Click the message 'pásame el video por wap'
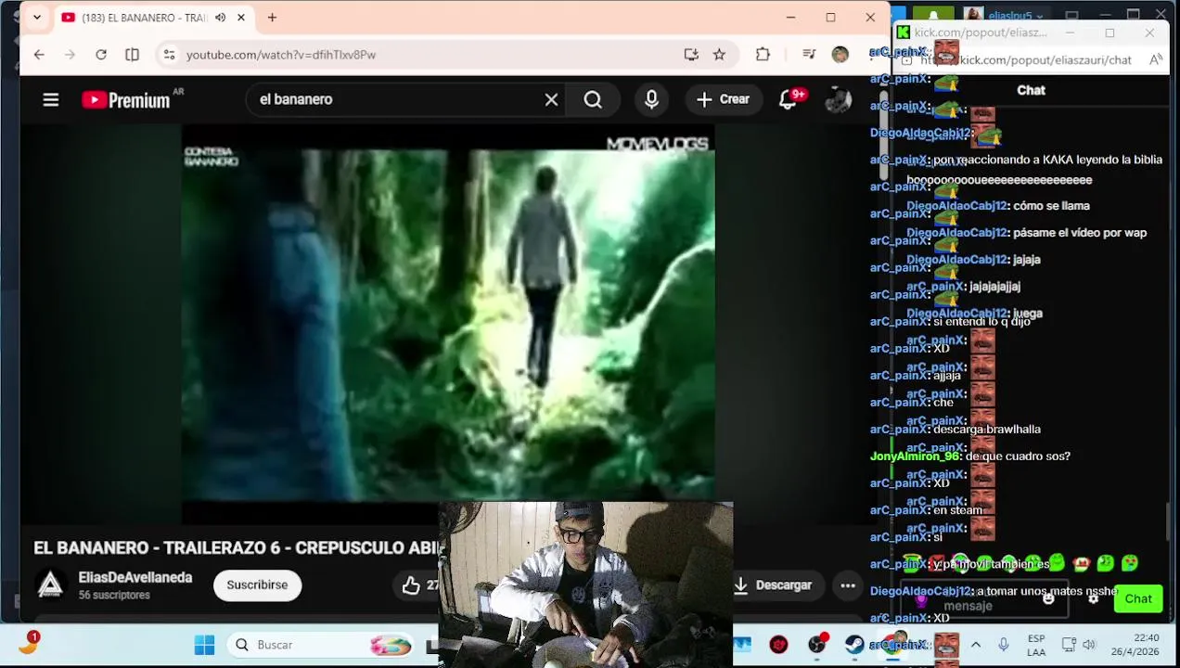Image resolution: width=1180 pixels, height=668 pixels. pyautogui.click(x=1080, y=233)
